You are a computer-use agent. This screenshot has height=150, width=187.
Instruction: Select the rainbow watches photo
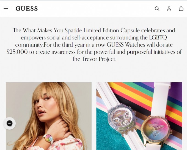click(x=139, y=116)
